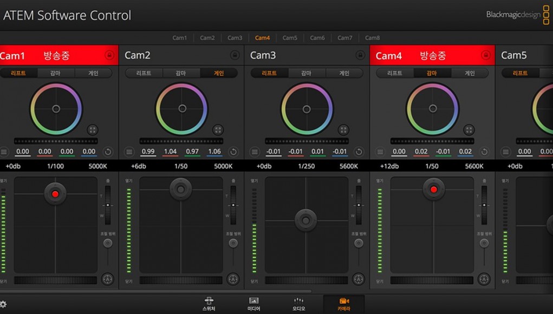Select the 리프트 tab in Cam4

[395, 73]
